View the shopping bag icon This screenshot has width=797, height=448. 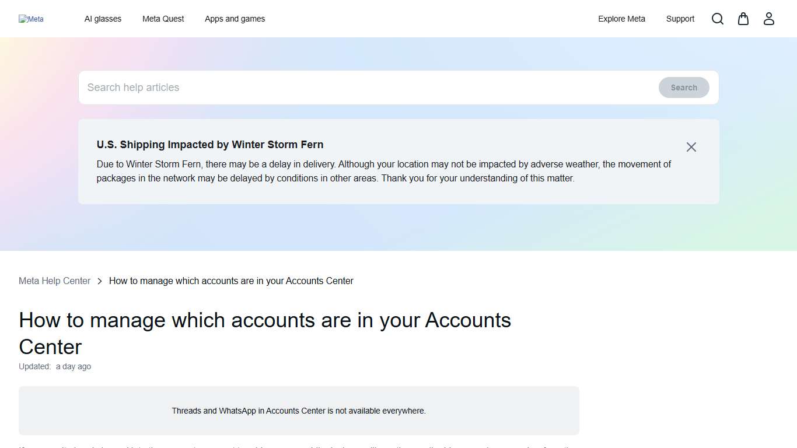point(743,19)
